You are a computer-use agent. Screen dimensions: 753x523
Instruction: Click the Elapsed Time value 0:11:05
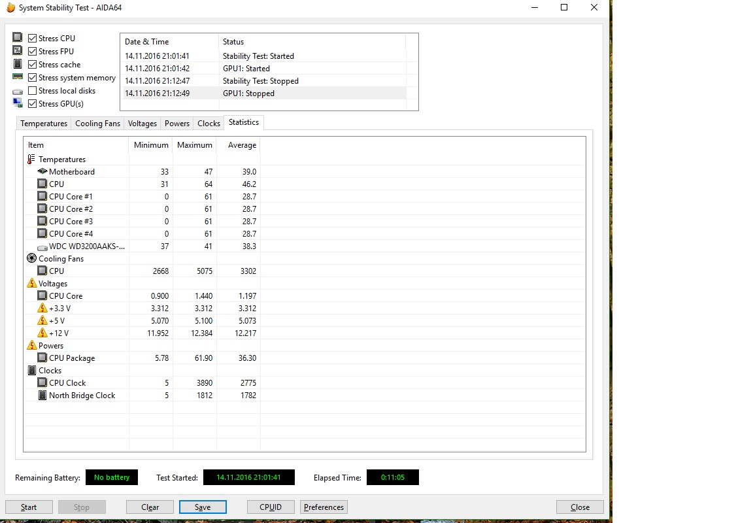[x=392, y=477]
